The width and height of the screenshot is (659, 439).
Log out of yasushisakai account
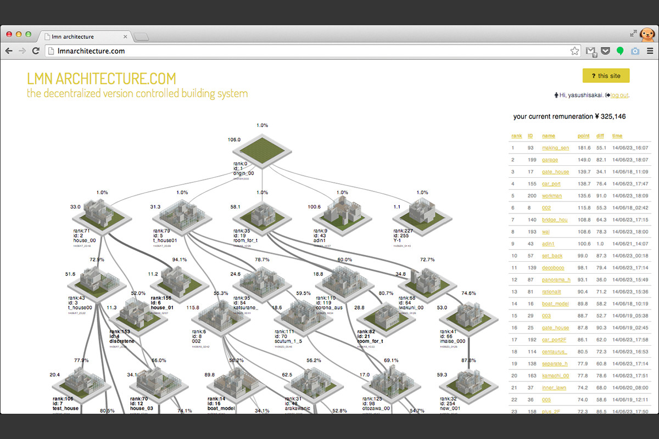pyautogui.click(x=619, y=95)
